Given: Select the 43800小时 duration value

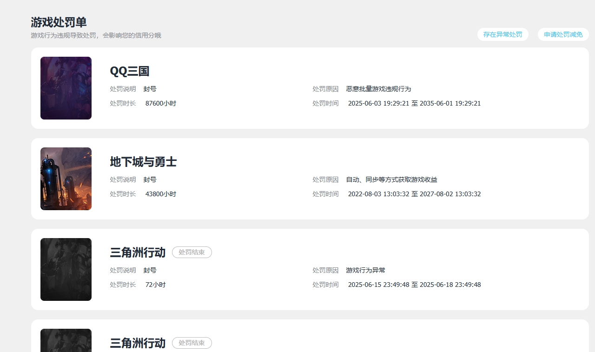Looking at the screenshot, I should [161, 194].
